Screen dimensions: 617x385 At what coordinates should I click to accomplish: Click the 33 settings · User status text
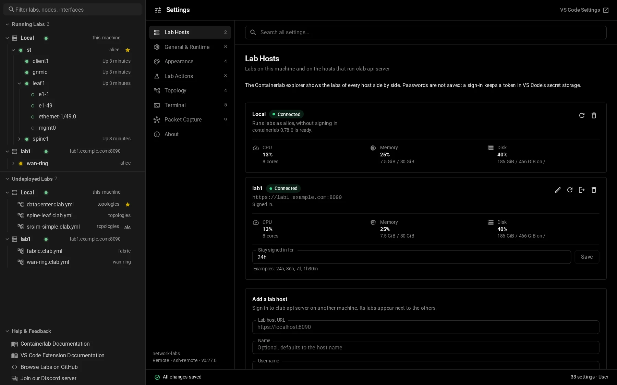point(589,377)
